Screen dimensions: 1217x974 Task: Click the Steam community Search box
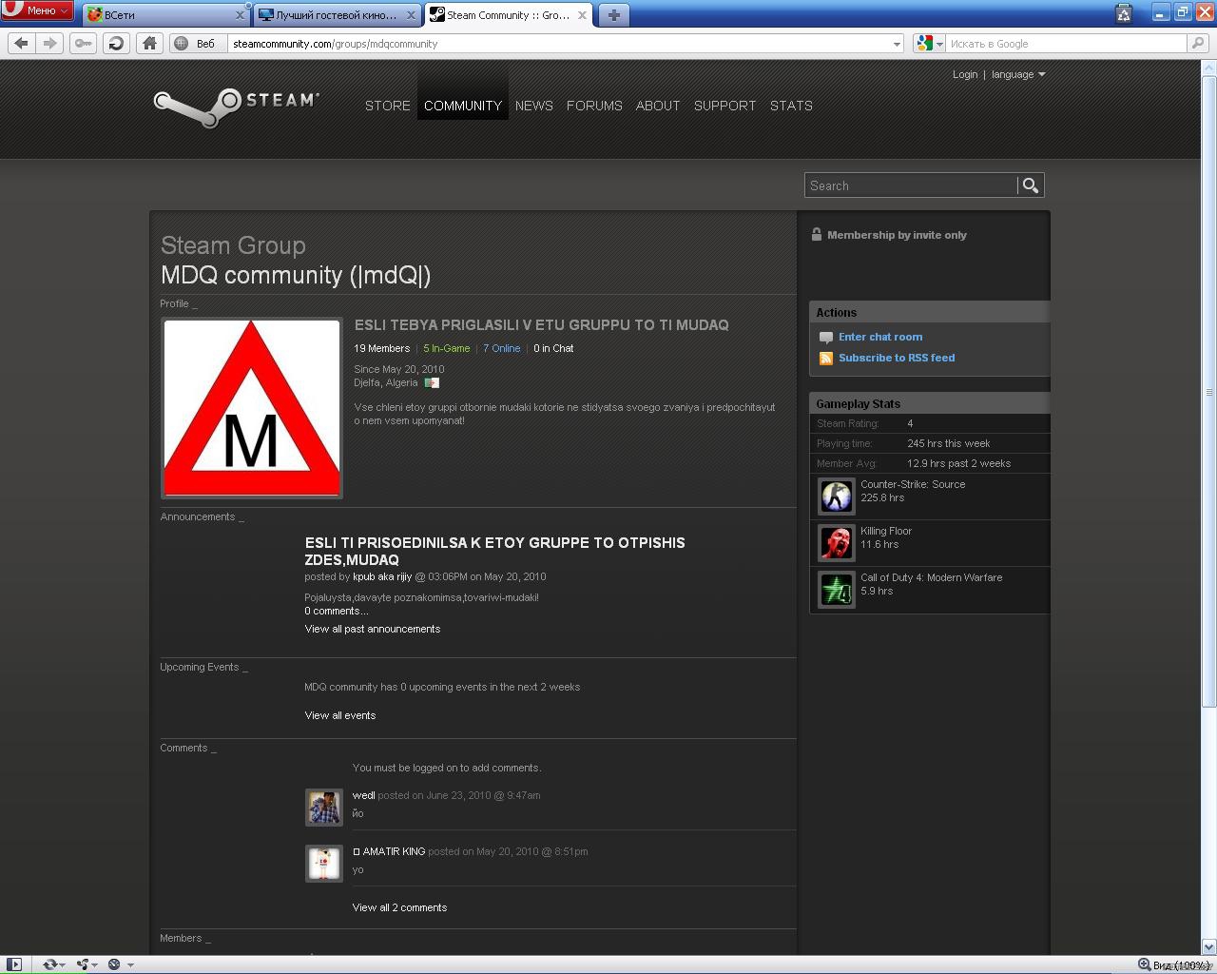coord(911,185)
